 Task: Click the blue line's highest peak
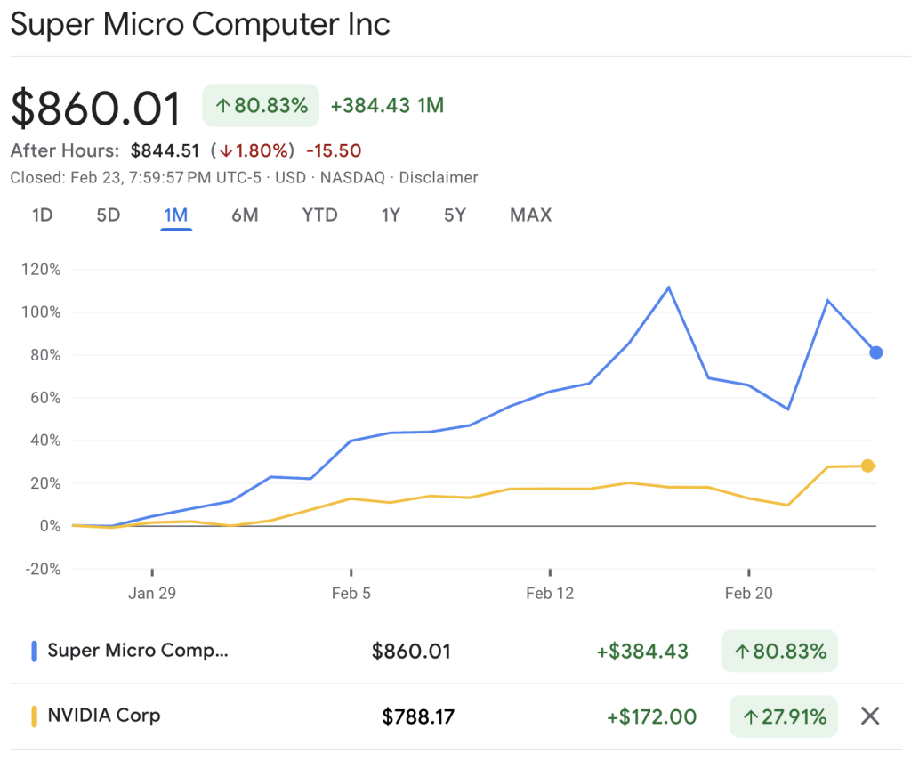pyautogui.click(x=668, y=287)
